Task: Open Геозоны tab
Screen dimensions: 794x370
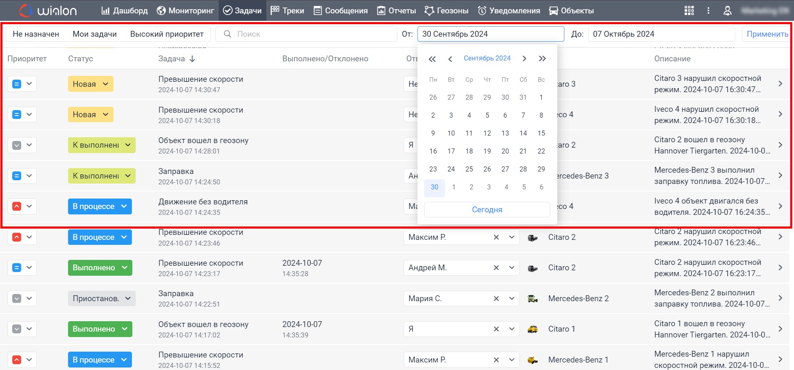Action: tap(447, 10)
